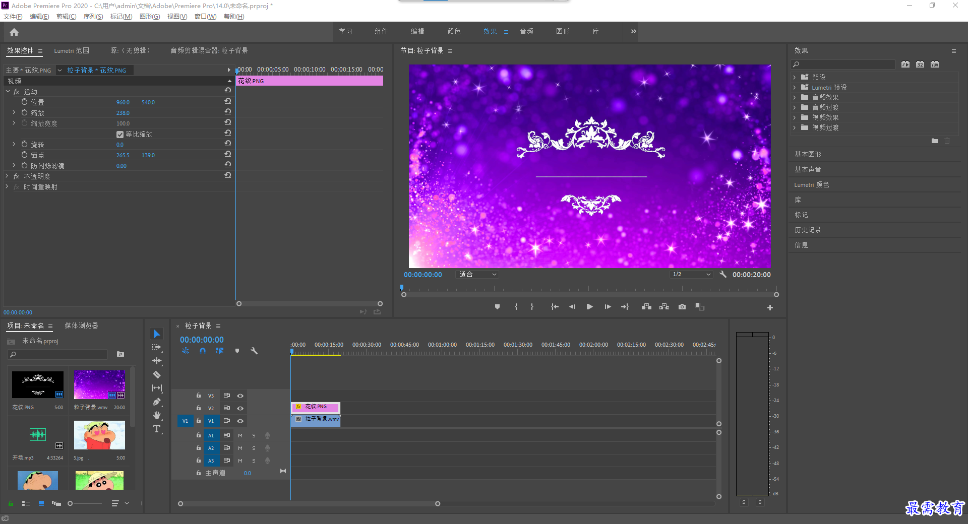
Task: Collapse the Motion effect
Action: click(8, 92)
